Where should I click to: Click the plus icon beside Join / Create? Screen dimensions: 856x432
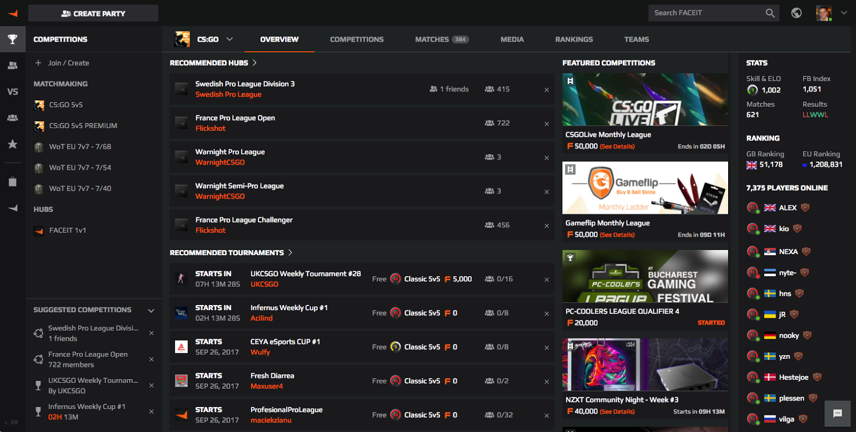(x=38, y=63)
